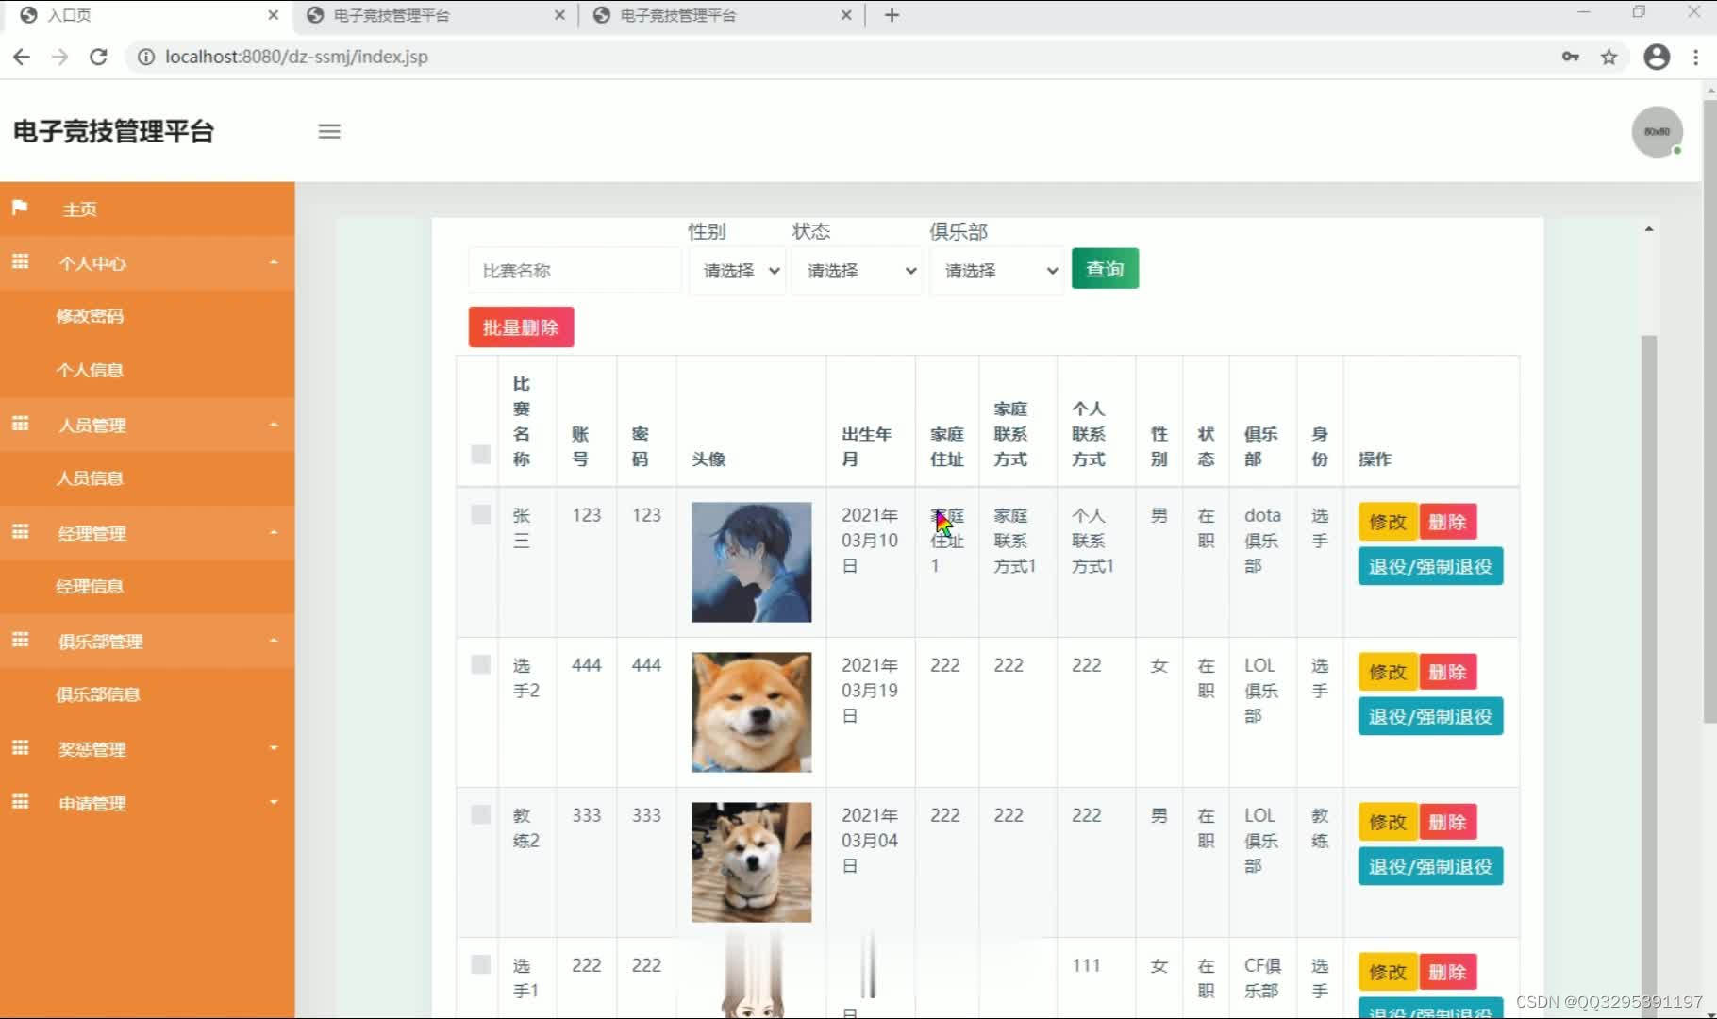This screenshot has width=1717, height=1019.
Task: Go forward with the browser forward arrow
Action: [x=59, y=57]
